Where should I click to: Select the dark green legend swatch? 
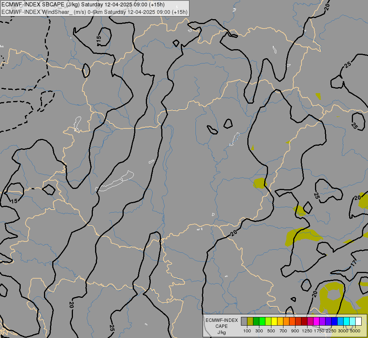(x=256, y=321)
